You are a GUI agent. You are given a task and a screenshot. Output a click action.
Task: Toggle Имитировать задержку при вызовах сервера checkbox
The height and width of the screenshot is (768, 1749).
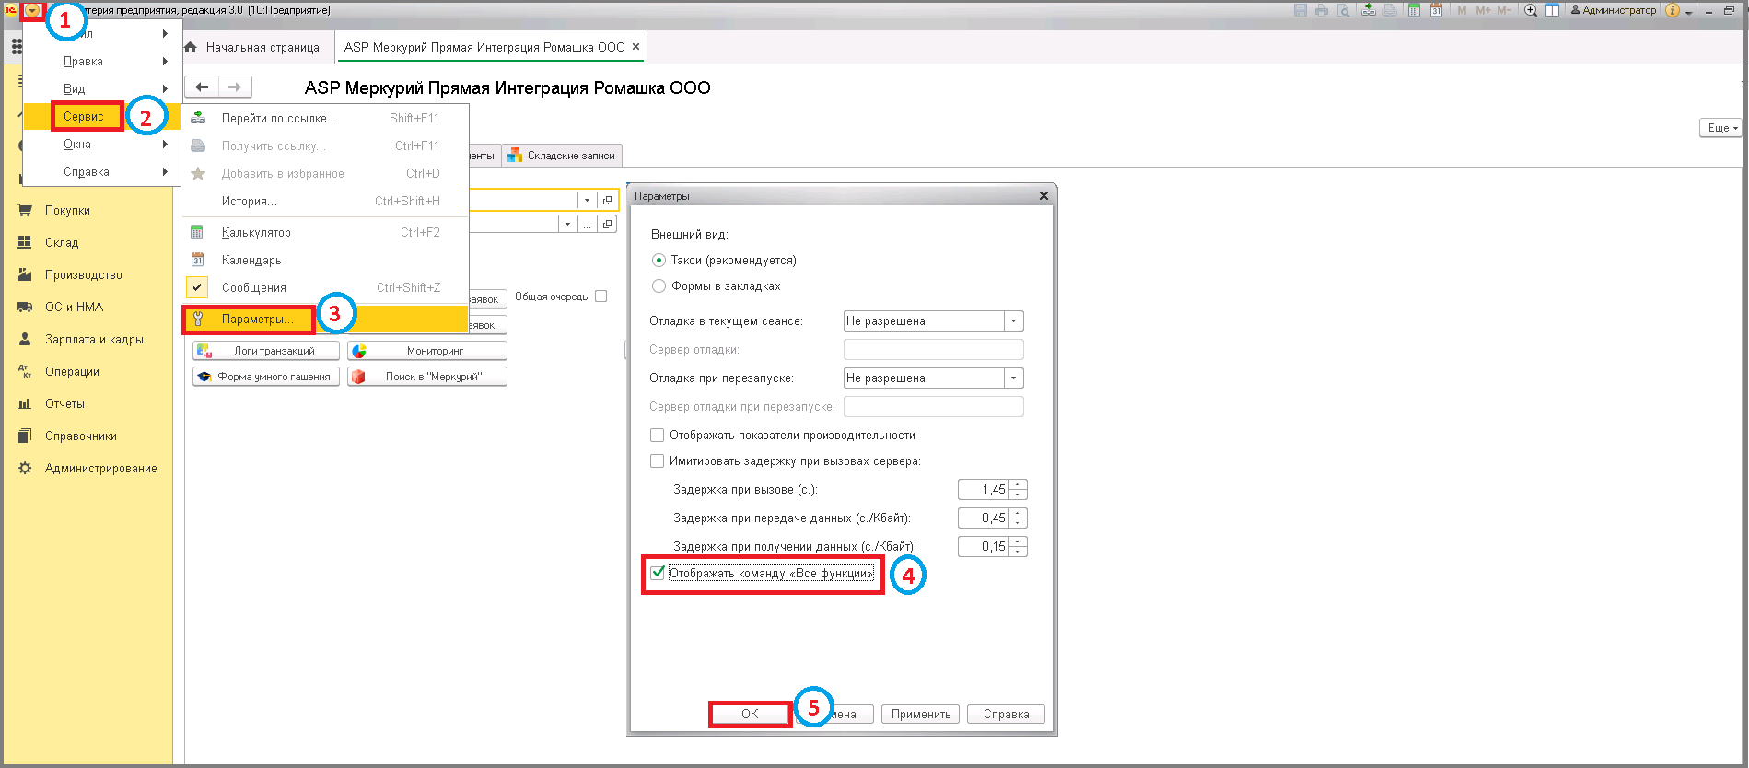tap(658, 460)
